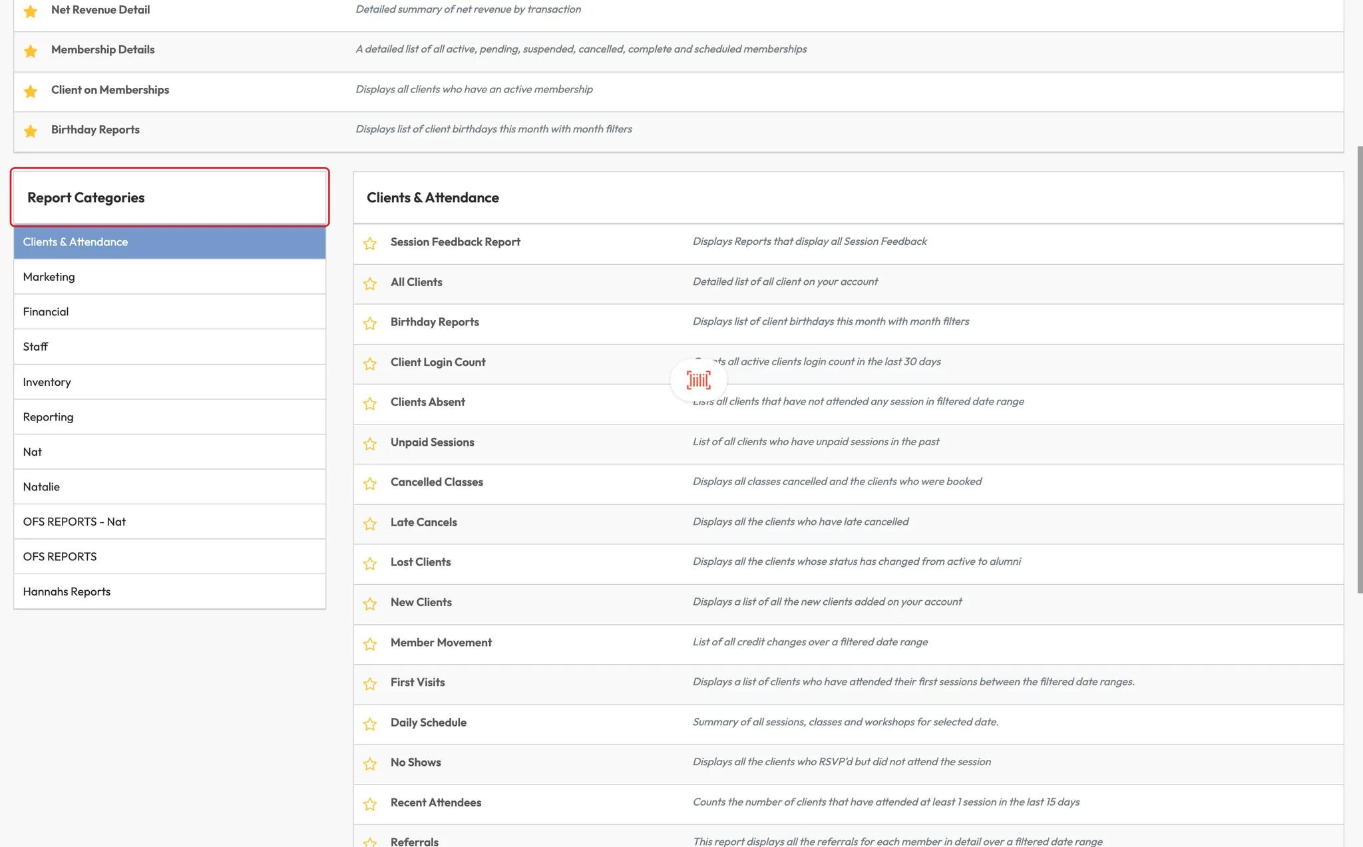This screenshot has height=847, width=1363.
Task: Mark Lost Clients as favorite
Action: pyautogui.click(x=370, y=564)
